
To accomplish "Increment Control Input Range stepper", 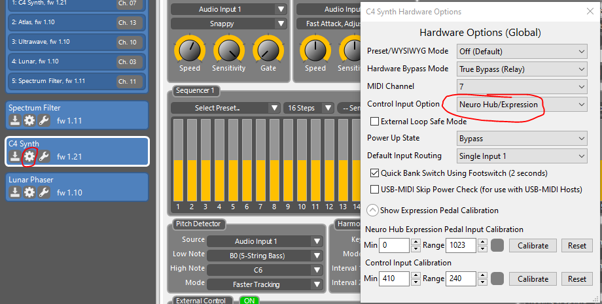I will [x=482, y=275].
